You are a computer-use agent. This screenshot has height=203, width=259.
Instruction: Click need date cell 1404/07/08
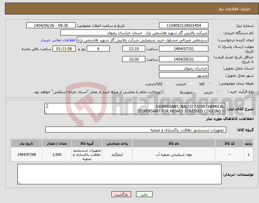[x=26, y=154]
